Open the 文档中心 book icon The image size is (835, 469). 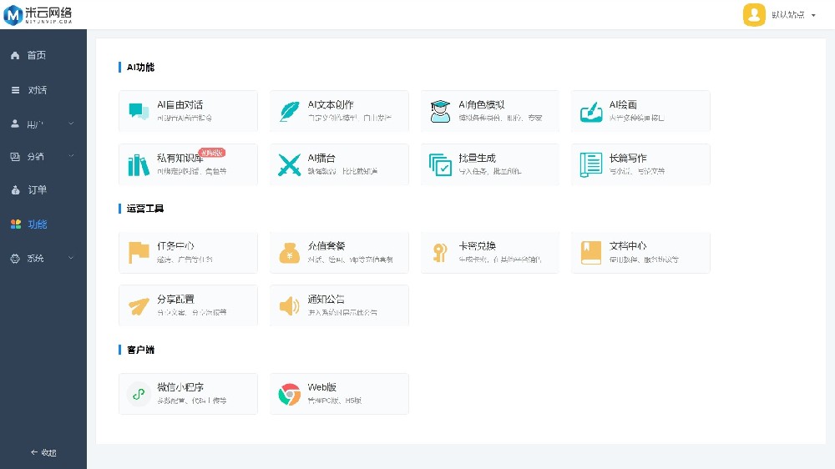591,252
